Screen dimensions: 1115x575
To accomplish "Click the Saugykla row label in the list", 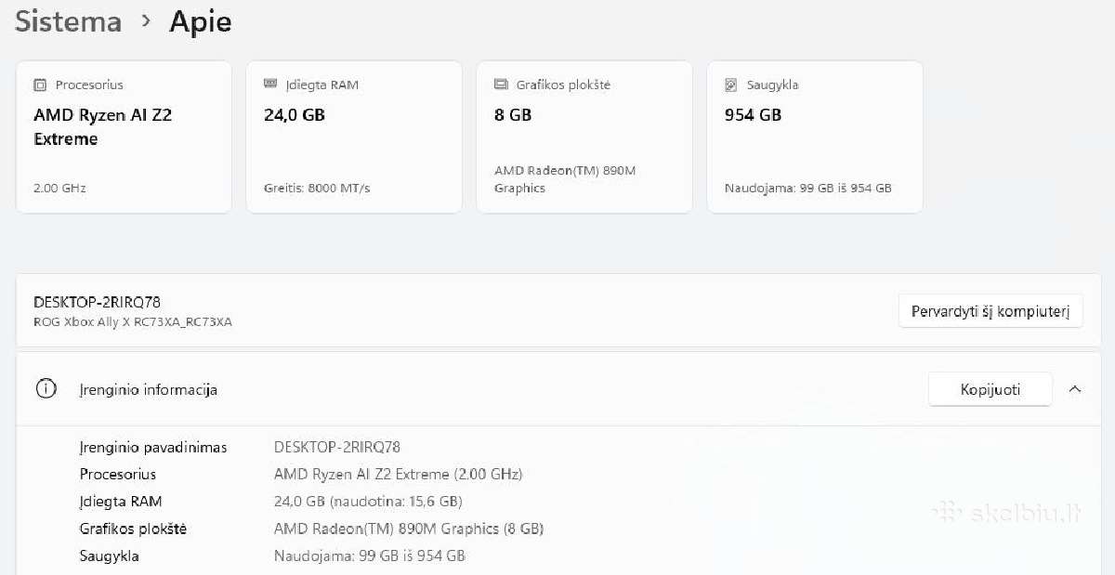I will [110, 555].
